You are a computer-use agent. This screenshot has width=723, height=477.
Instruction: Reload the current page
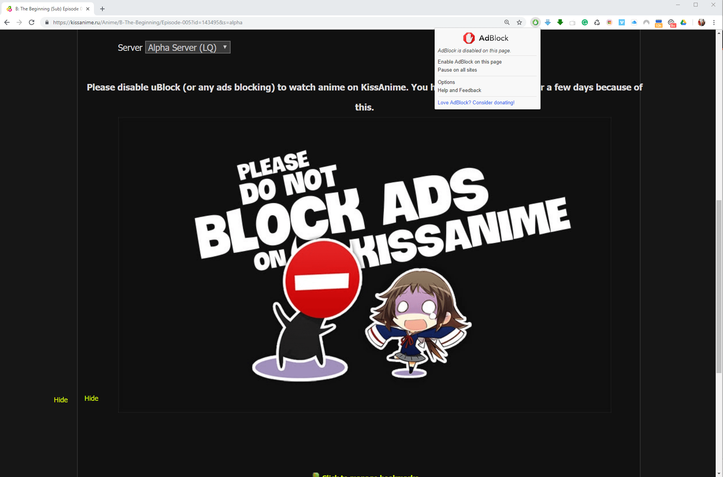[x=32, y=22]
